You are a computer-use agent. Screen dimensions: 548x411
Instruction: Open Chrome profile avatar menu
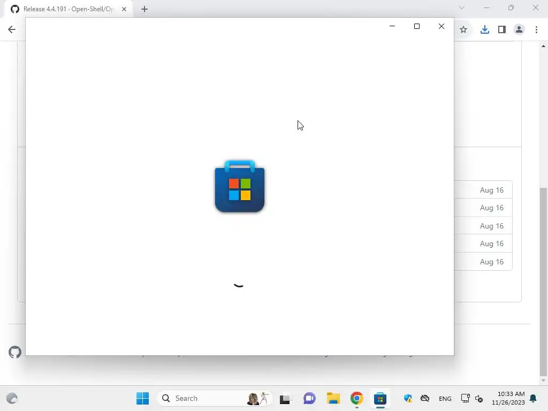(x=519, y=30)
